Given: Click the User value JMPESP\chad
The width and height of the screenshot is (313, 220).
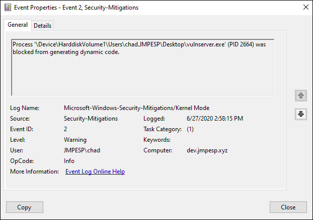Looking at the screenshot, I should point(82,150).
